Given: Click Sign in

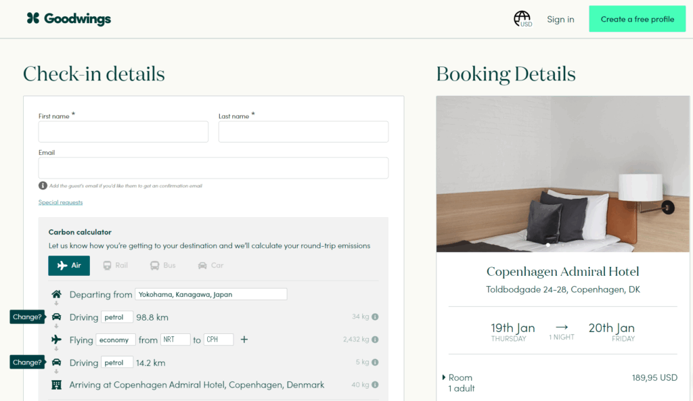Looking at the screenshot, I should (560, 19).
